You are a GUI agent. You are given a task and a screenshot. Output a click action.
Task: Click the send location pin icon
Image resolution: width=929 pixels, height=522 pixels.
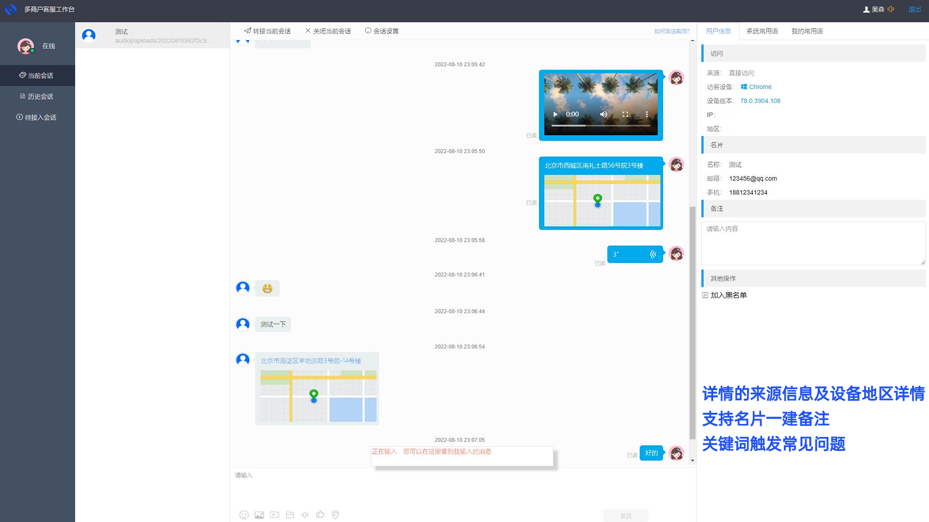335,515
